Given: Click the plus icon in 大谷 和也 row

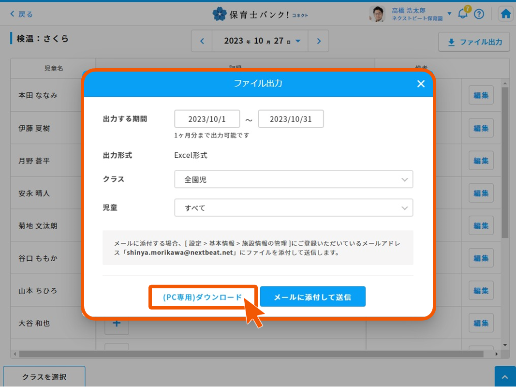Looking at the screenshot, I should point(117,324).
